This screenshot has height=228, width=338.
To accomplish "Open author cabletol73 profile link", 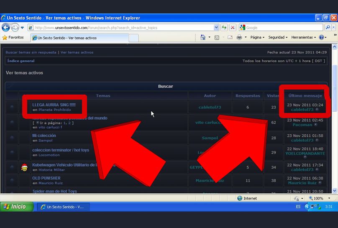I will point(210,107).
